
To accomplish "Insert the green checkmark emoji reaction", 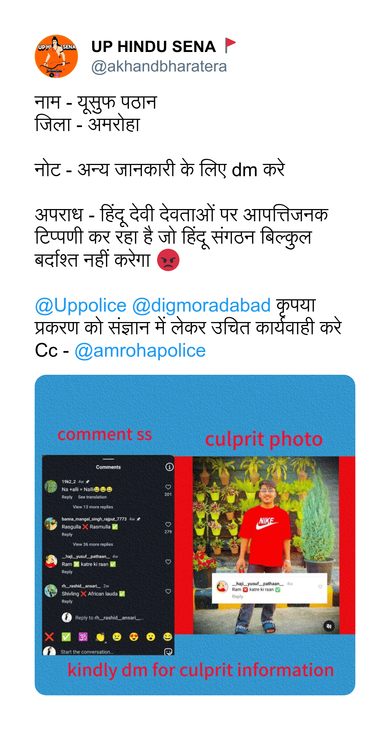I will tap(66, 637).
